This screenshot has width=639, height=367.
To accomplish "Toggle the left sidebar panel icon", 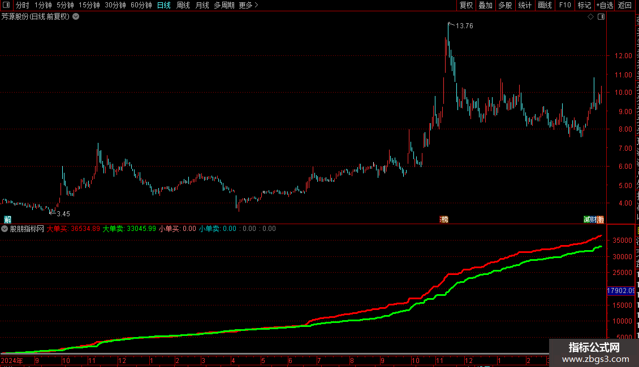I will (x=6, y=5).
